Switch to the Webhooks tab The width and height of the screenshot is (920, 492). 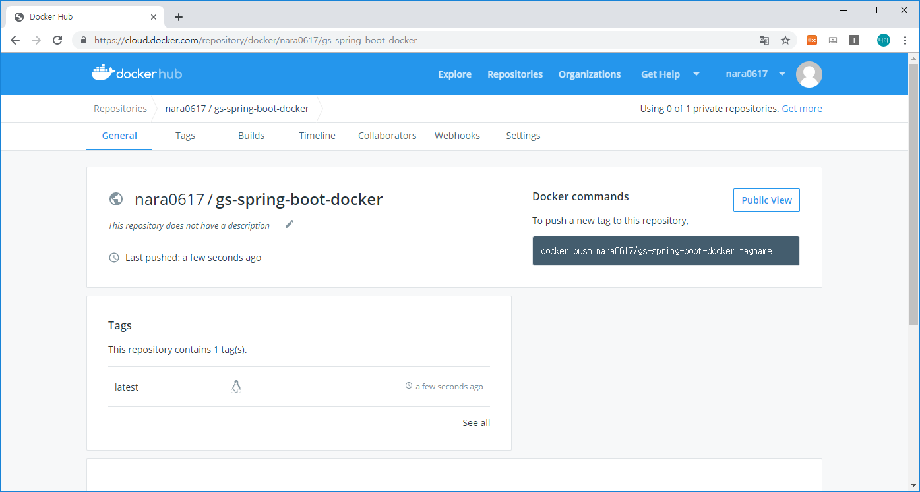457,136
